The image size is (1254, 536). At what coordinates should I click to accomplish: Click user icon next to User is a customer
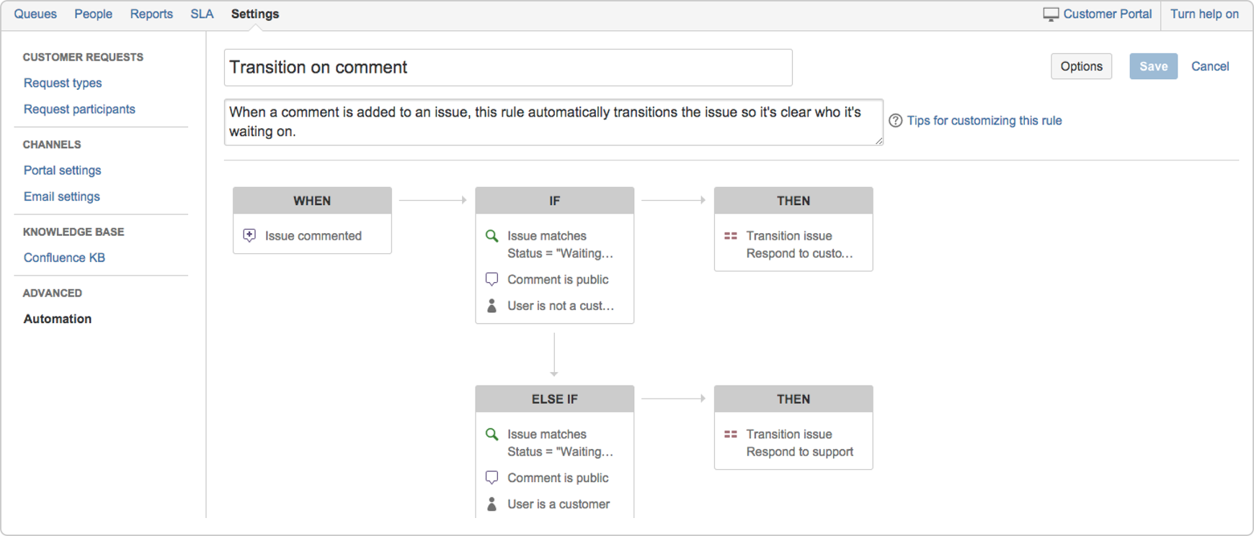tap(492, 504)
